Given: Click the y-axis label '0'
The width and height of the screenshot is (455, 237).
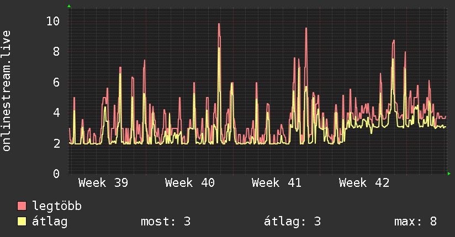Looking at the screenshot, I should coord(56,174).
